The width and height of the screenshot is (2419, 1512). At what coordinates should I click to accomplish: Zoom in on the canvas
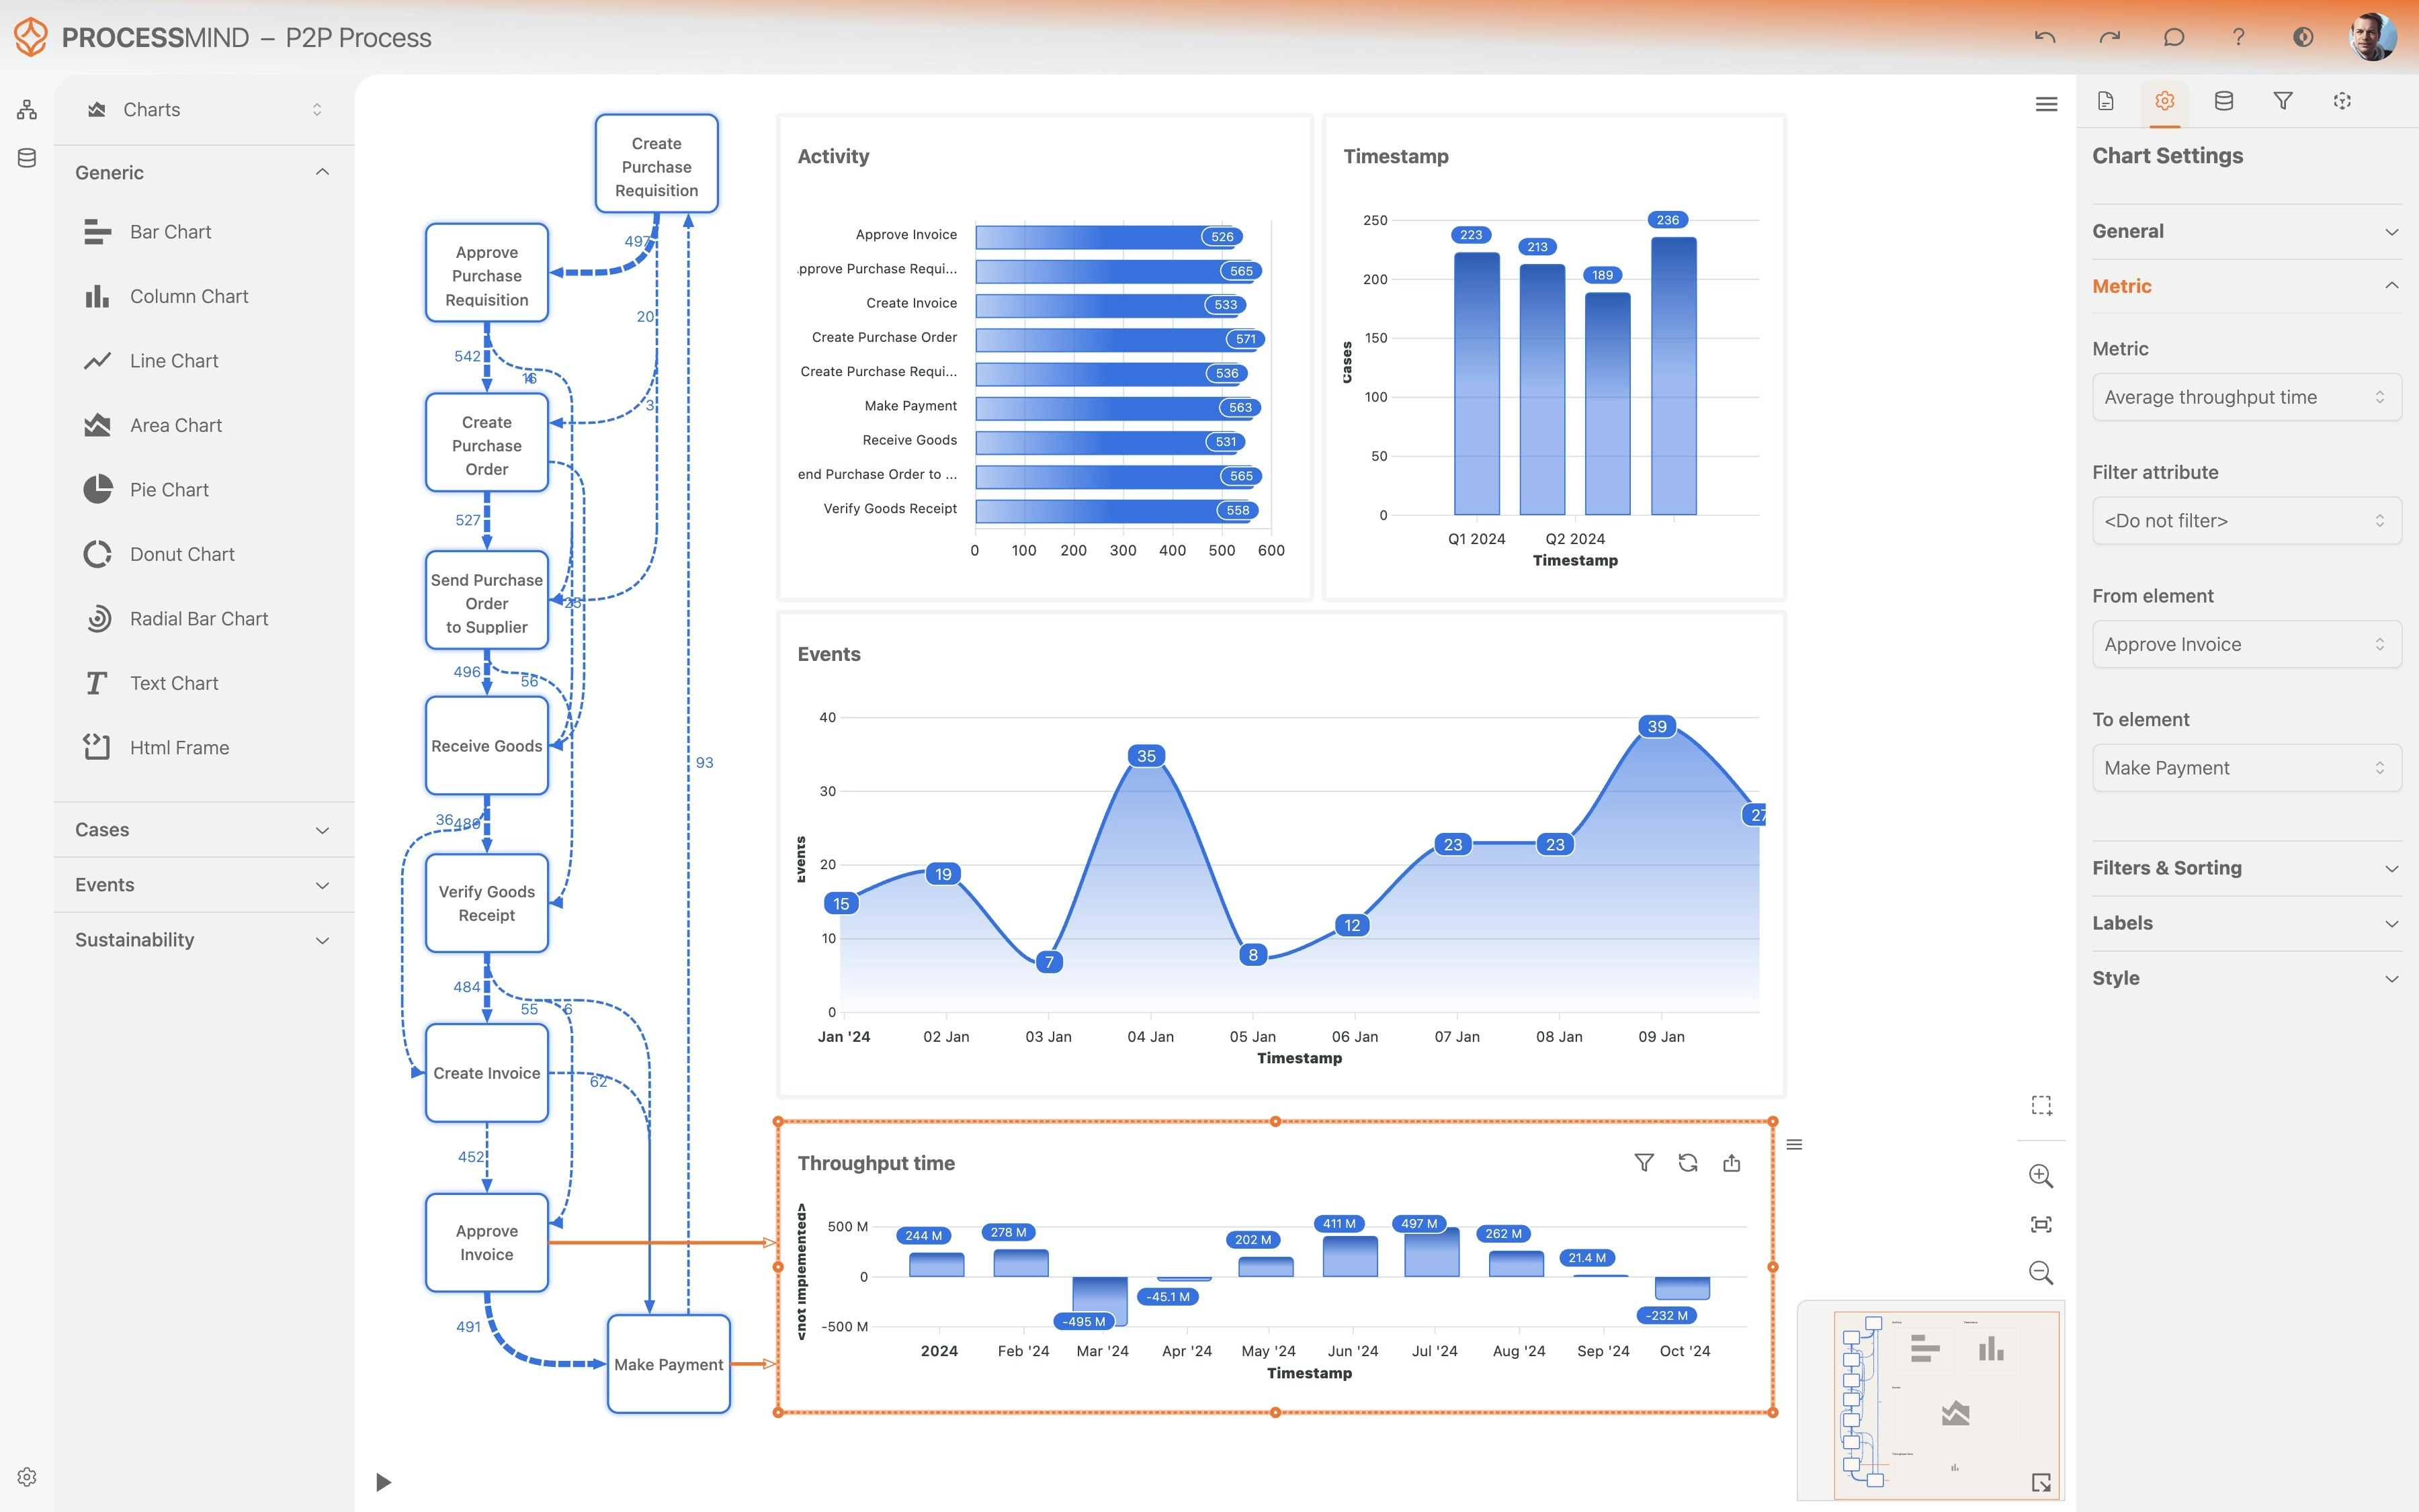click(x=2040, y=1176)
